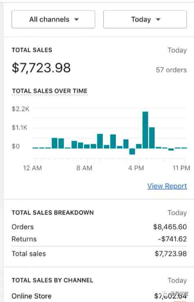The height and width of the screenshot is (302, 194).
Task: Select the Online Store channel row
Action: pos(99,296)
